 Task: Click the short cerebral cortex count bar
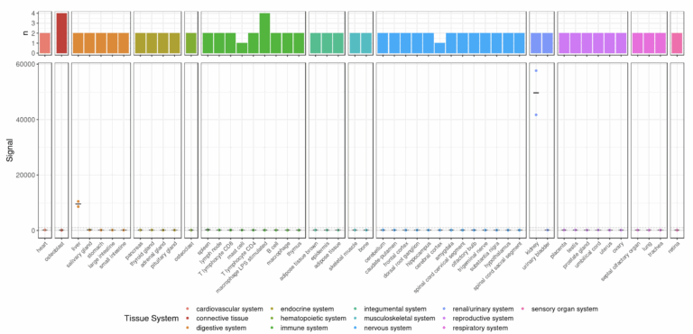[x=439, y=48]
